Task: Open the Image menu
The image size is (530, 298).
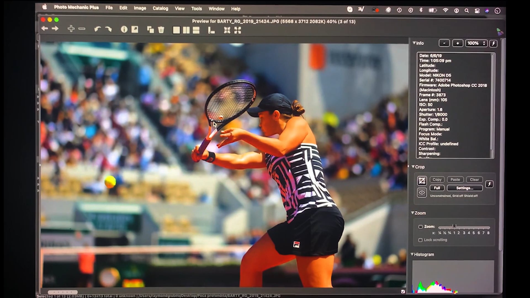Action: (x=140, y=8)
